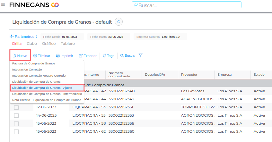Tick the checkbox for row 12-06-2023

(x=16, y=107)
